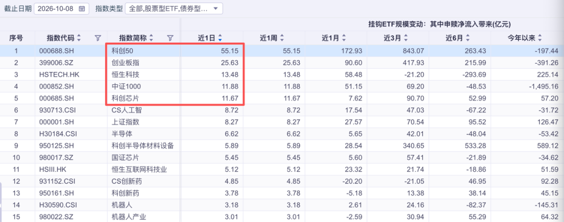Click the filter icon beside 指数代码

pyautogui.click(x=98, y=38)
